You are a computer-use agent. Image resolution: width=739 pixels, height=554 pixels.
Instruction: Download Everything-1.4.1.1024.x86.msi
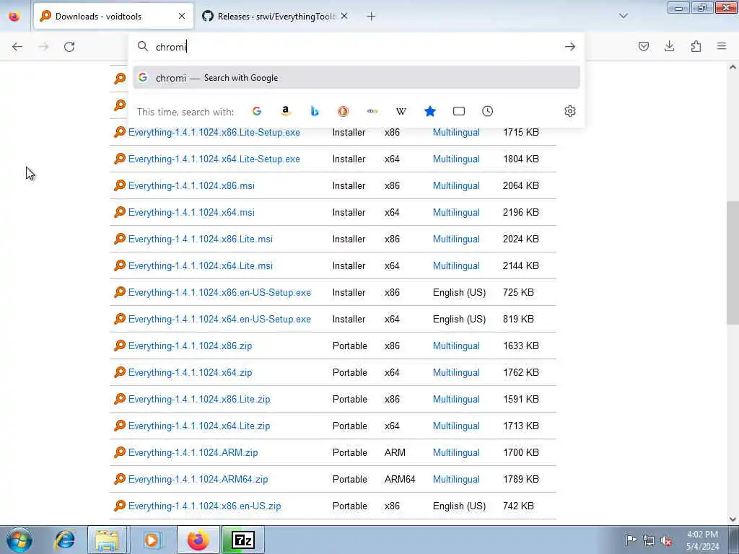tap(191, 185)
